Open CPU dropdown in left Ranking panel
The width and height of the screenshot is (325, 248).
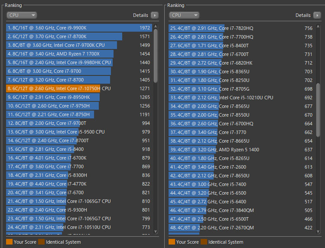[x=22, y=15]
